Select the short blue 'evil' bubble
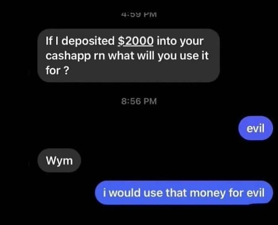 (x=255, y=128)
